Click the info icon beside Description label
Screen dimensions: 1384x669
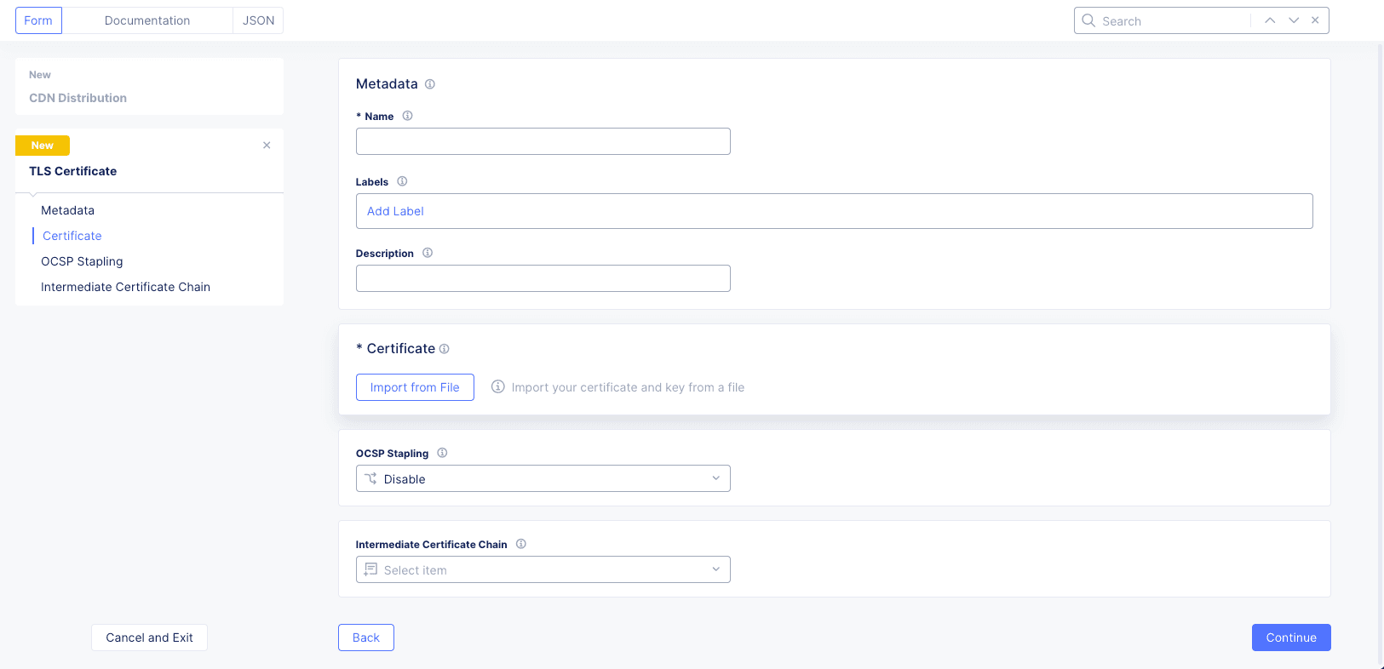coord(428,253)
